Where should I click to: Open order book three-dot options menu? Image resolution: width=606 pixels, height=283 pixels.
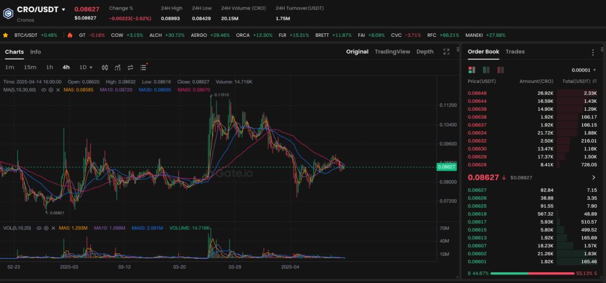[593, 53]
